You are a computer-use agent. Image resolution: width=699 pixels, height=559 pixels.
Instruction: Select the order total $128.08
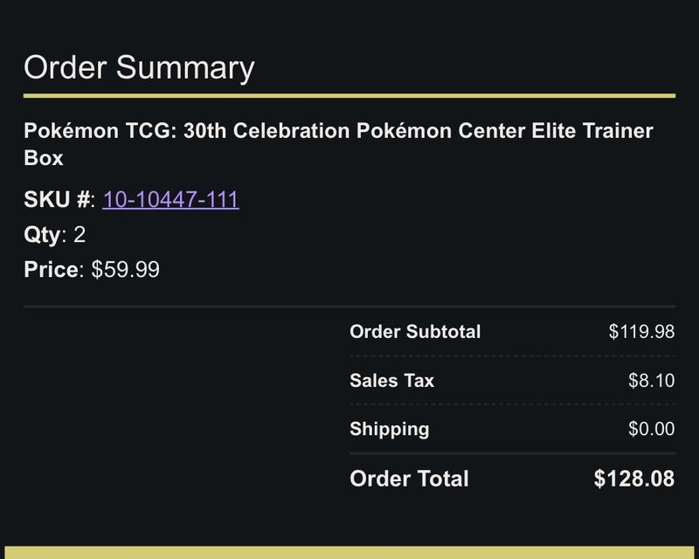tap(634, 479)
